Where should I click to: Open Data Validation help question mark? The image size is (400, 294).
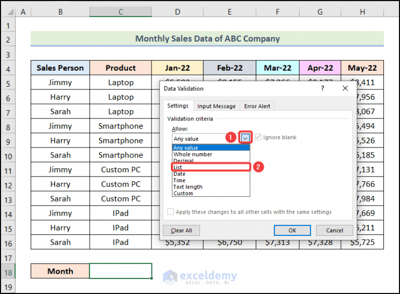[x=323, y=88]
